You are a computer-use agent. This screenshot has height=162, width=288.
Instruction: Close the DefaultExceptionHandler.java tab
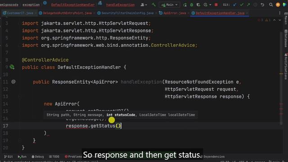(x=247, y=13)
